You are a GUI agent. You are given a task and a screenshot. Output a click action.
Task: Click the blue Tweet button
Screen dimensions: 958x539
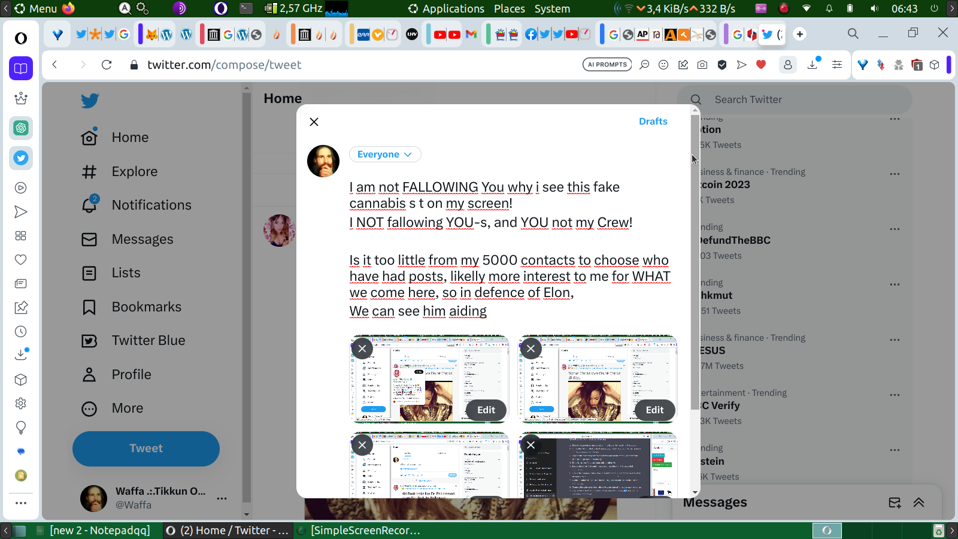[x=146, y=449]
